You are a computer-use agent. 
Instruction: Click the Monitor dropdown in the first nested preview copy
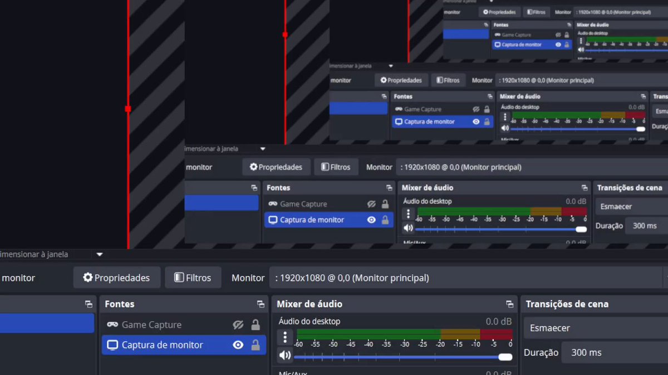coord(532,167)
